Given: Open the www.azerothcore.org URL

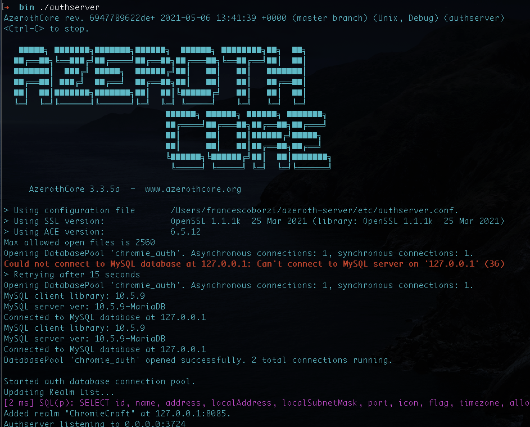Looking at the screenshot, I should [193, 189].
